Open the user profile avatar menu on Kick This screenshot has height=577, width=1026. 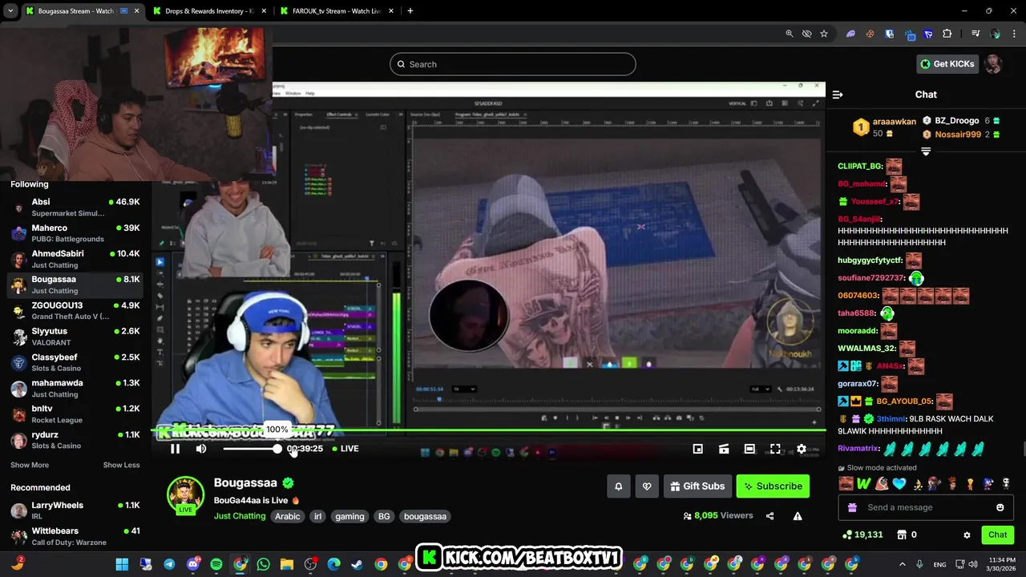[x=993, y=64]
